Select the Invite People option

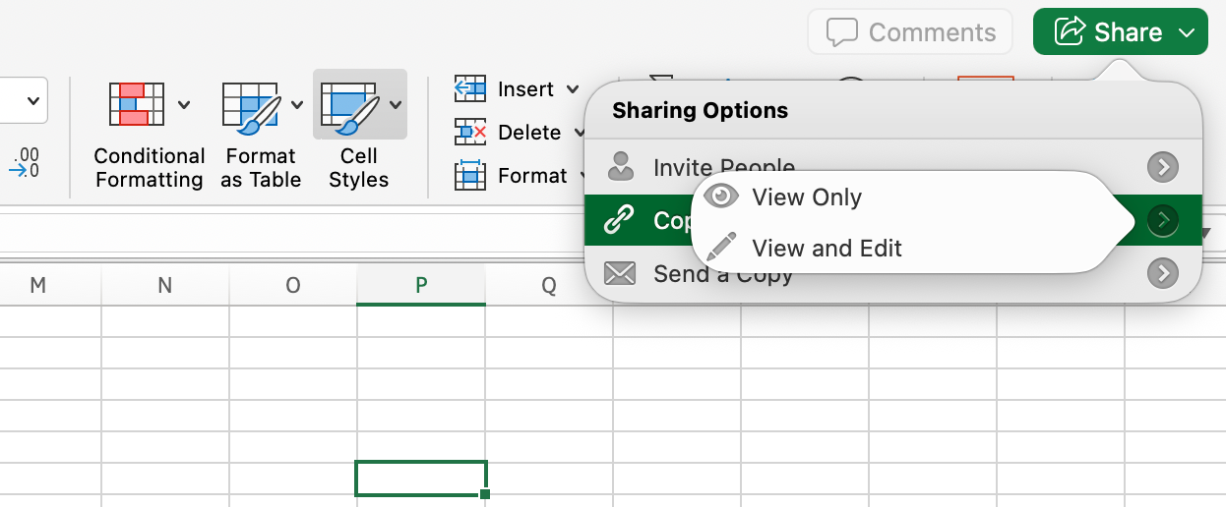click(893, 167)
